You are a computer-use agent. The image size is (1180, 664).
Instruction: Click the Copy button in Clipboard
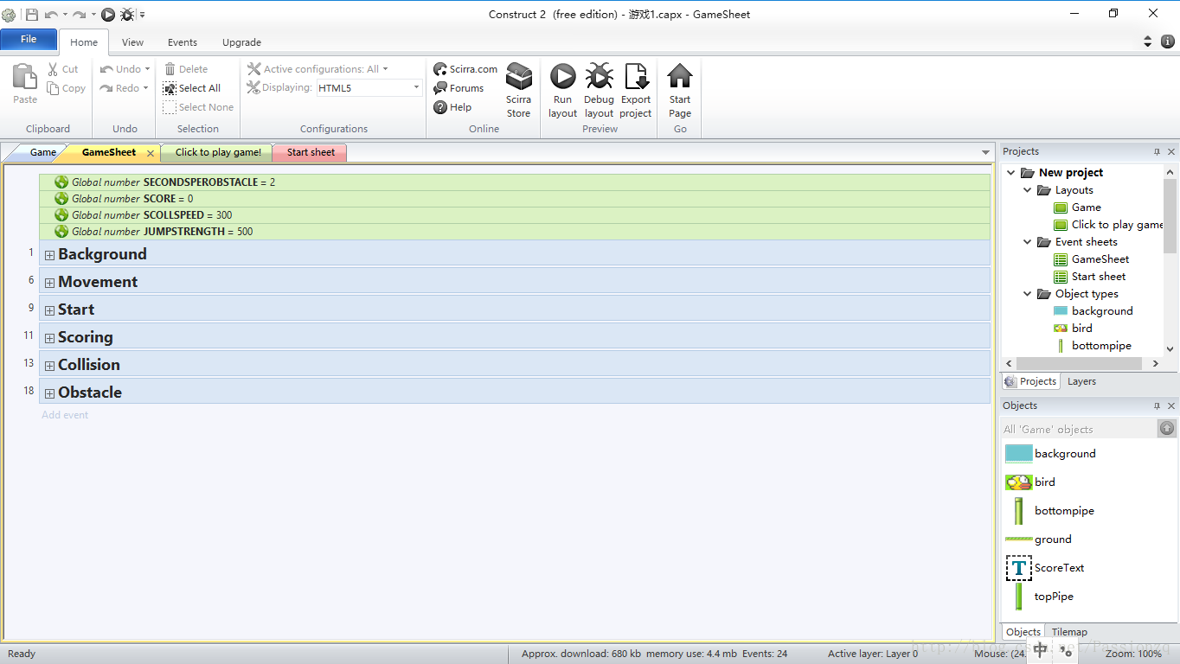(x=66, y=88)
